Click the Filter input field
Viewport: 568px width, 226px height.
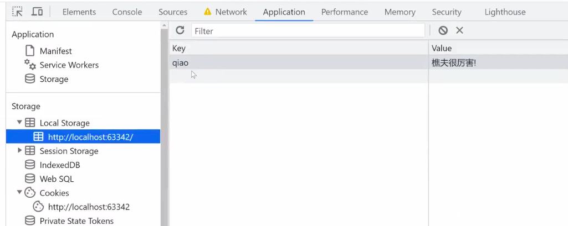pyautogui.click(x=308, y=31)
